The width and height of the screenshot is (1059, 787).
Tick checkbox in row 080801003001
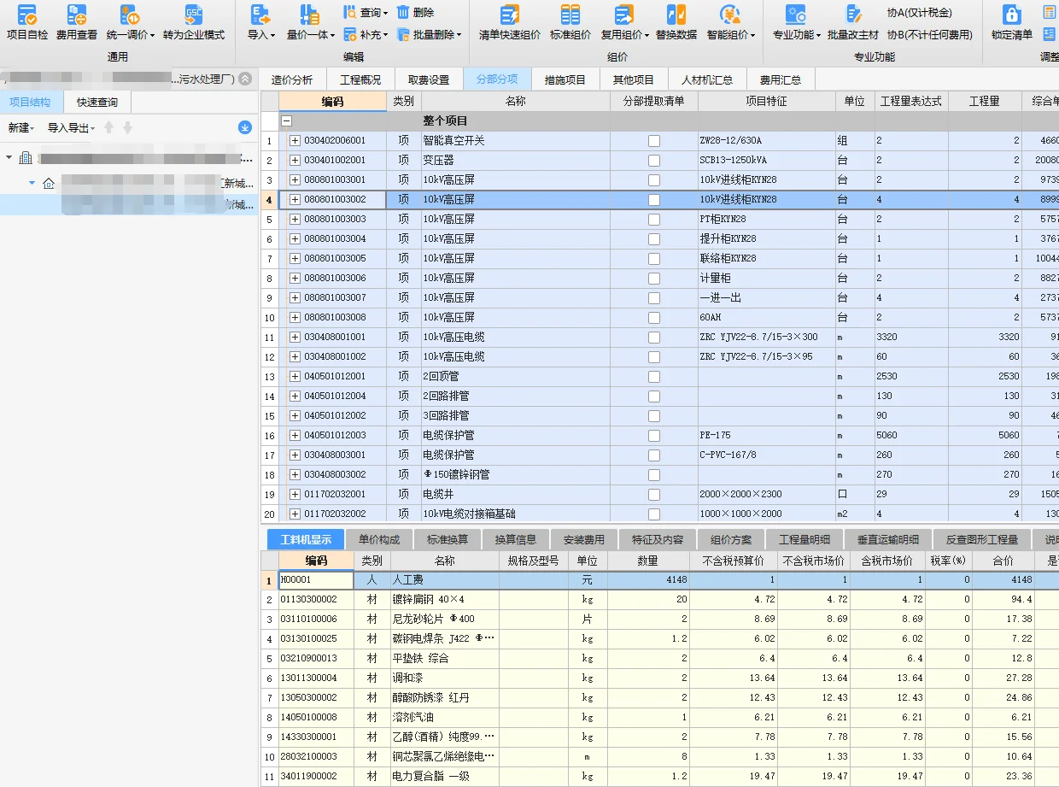click(x=654, y=180)
